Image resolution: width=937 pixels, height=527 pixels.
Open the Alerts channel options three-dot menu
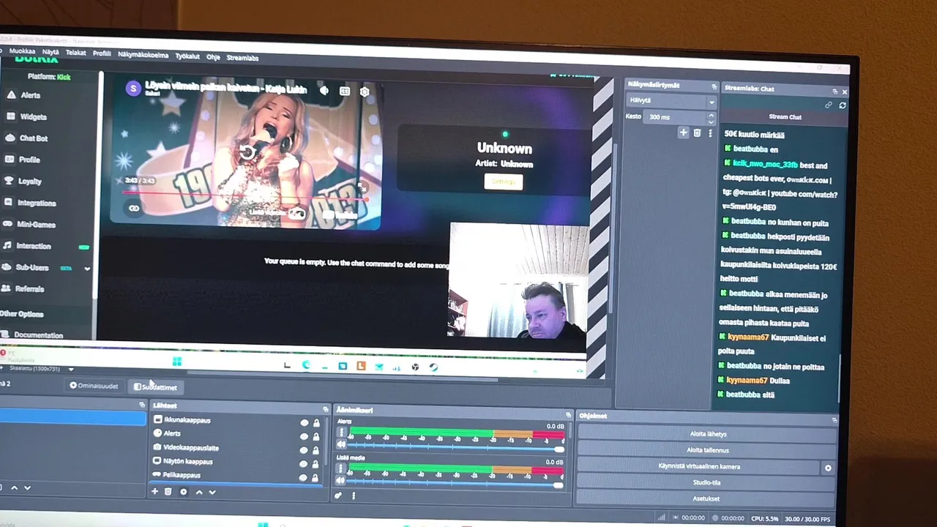pos(340,433)
